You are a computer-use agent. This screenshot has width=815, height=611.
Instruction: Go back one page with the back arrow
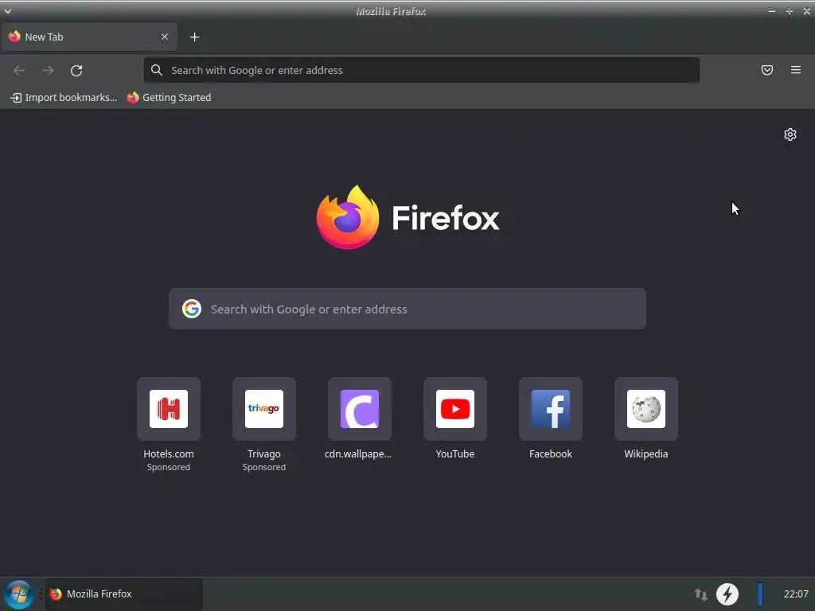[x=19, y=70]
